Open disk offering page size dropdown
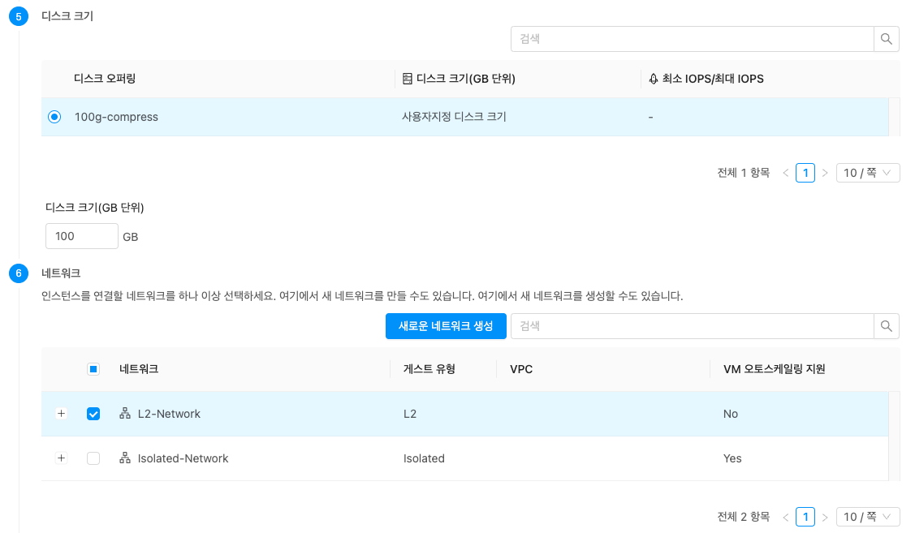The width and height of the screenshot is (915, 533). pos(867,173)
